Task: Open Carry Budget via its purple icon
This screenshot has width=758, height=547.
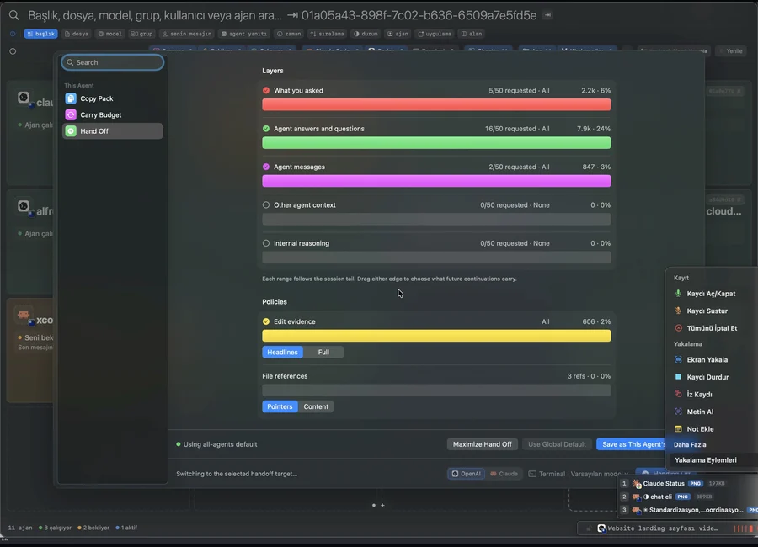Action: click(x=71, y=115)
